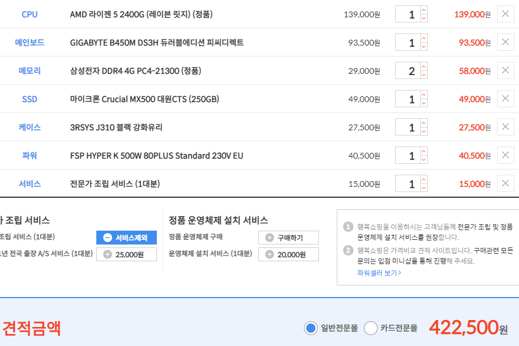Increase 메인보드 quantity with the up arrow
The image size is (519, 346).
(x=424, y=38)
